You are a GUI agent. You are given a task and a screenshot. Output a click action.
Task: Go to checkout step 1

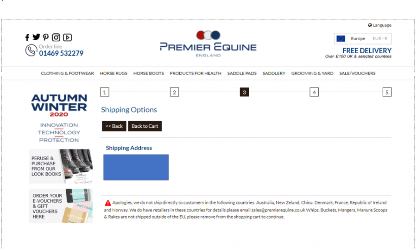pyautogui.click(x=105, y=92)
